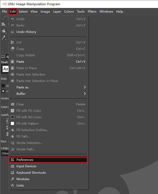Click the Keyboard Shortcuts icon
The width and height of the screenshot is (158, 194).
pyautogui.click(x=12, y=173)
